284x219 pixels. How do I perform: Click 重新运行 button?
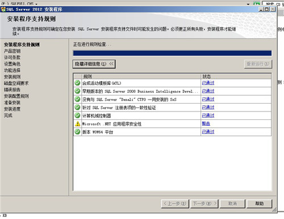tap(258, 64)
